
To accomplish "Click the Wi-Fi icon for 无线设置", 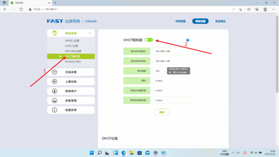I will tap(55, 72).
